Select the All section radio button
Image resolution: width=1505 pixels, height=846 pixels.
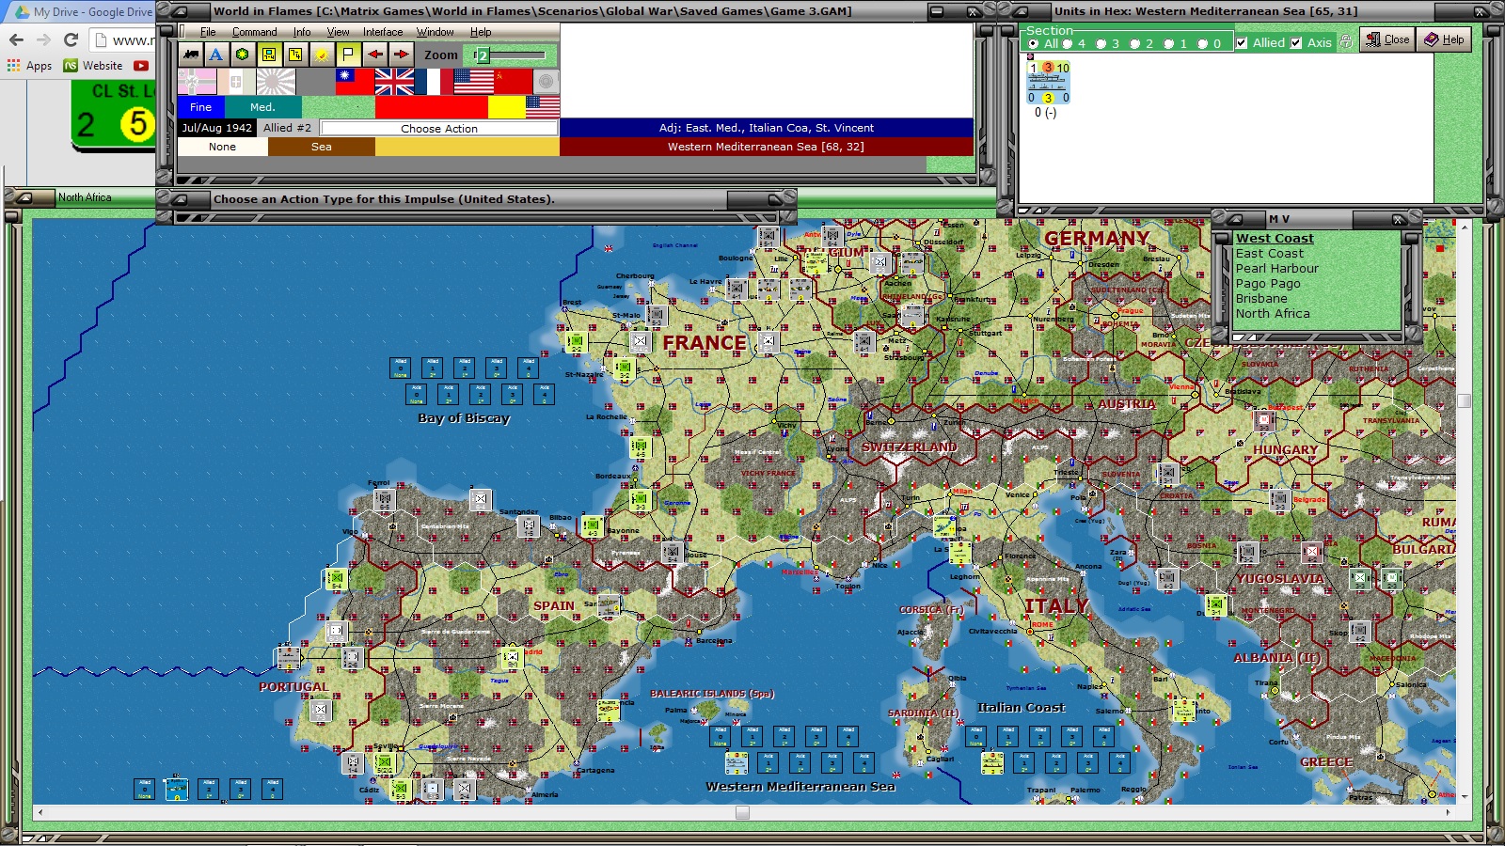point(1034,43)
